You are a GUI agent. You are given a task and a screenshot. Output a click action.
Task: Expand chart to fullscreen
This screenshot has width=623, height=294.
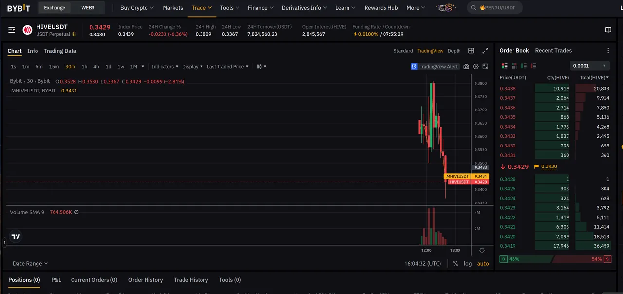tap(485, 51)
